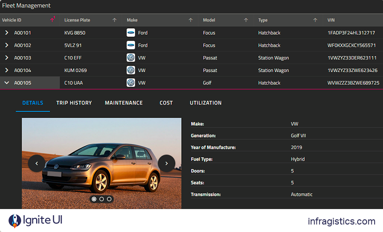
Task: Click VW logo in row A00103
Action: click(131, 58)
